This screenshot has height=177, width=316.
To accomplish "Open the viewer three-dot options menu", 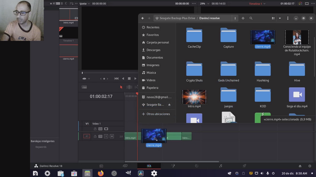I will point(194,4).
